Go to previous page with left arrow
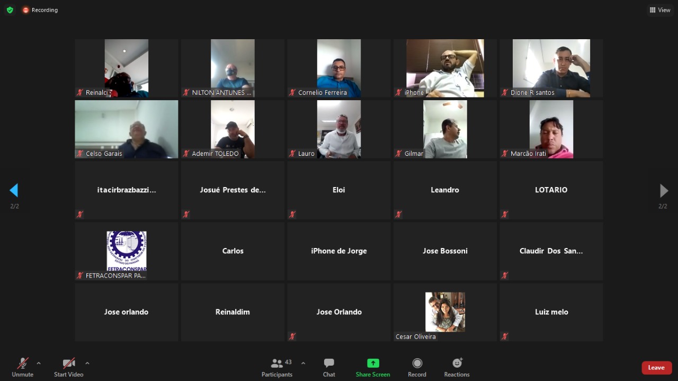 (14, 190)
